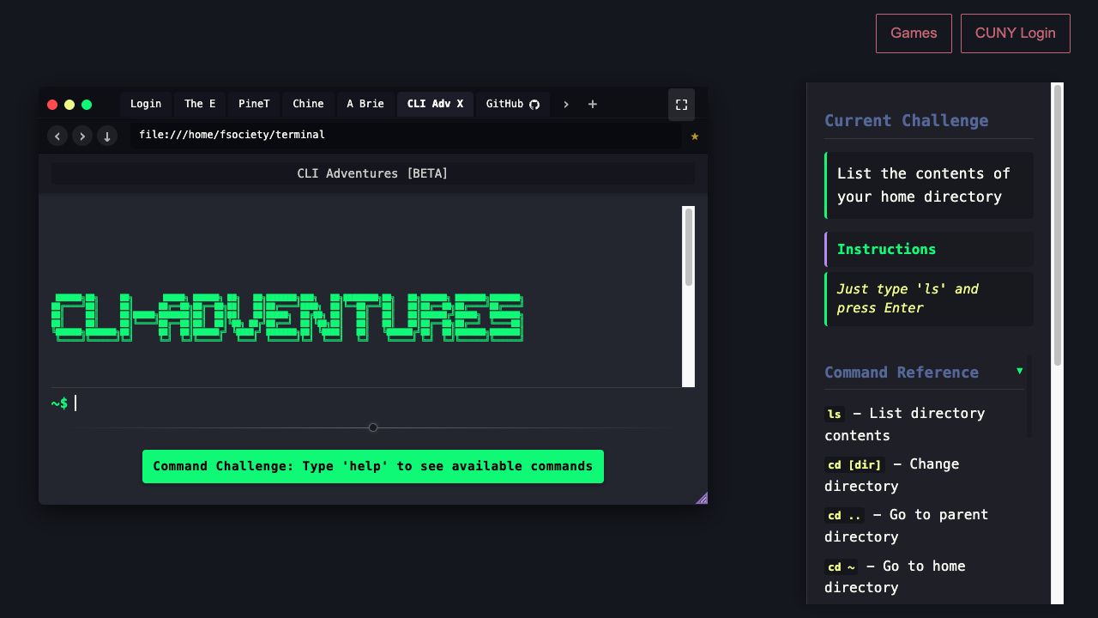The height and width of the screenshot is (618, 1098).
Task: Click the green Command Challenge banner
Action: pos(373,466)
